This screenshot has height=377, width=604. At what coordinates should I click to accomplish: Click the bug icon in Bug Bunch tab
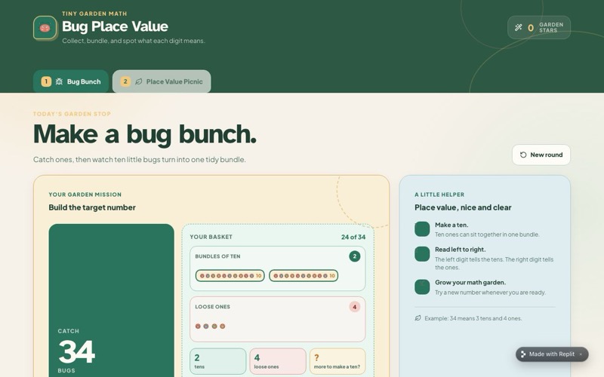[x=59, y=81]
